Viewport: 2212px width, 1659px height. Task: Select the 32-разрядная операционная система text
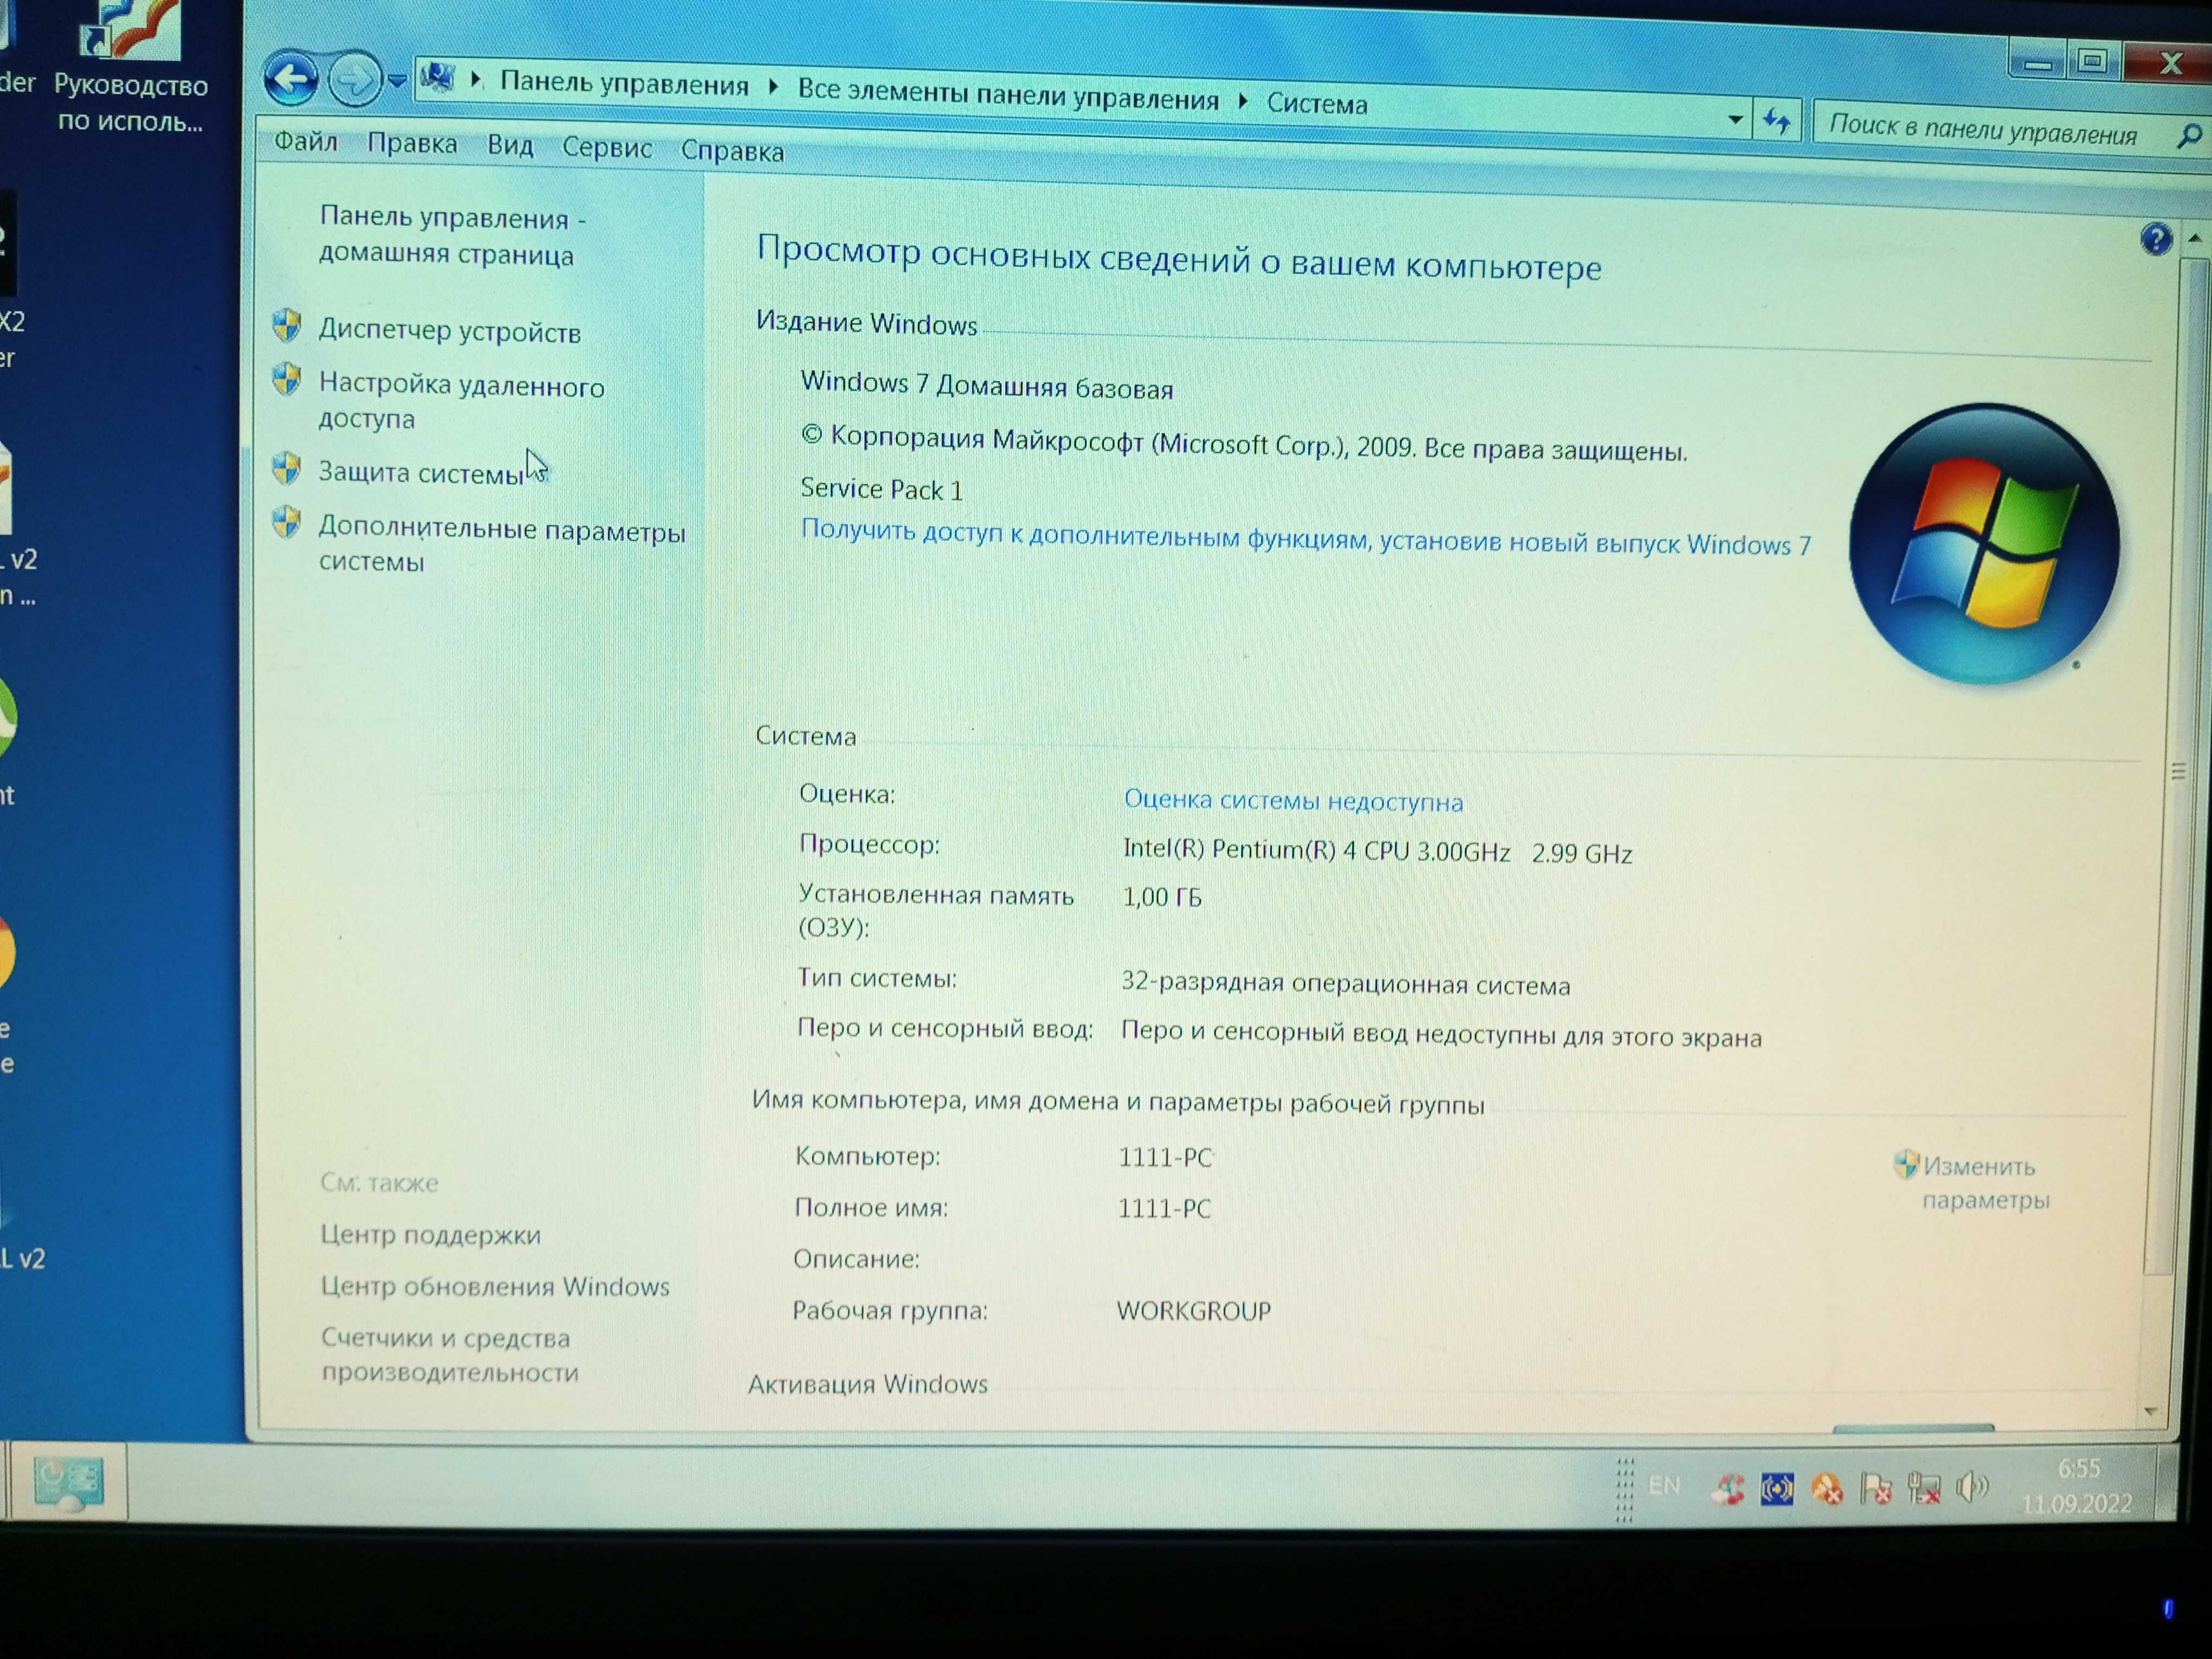pyautogui.click(x=1345, y=984)
